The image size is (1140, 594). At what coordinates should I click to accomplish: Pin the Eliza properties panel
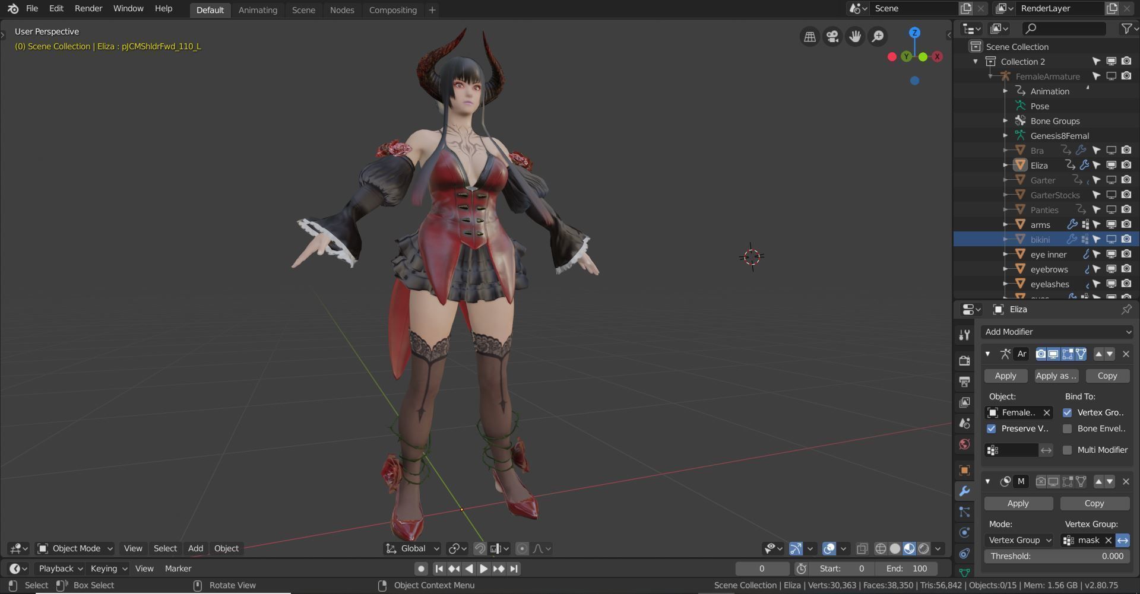[1126, 309]
